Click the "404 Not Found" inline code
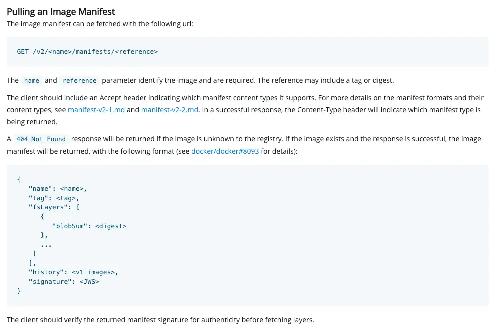 pos(41,139)
